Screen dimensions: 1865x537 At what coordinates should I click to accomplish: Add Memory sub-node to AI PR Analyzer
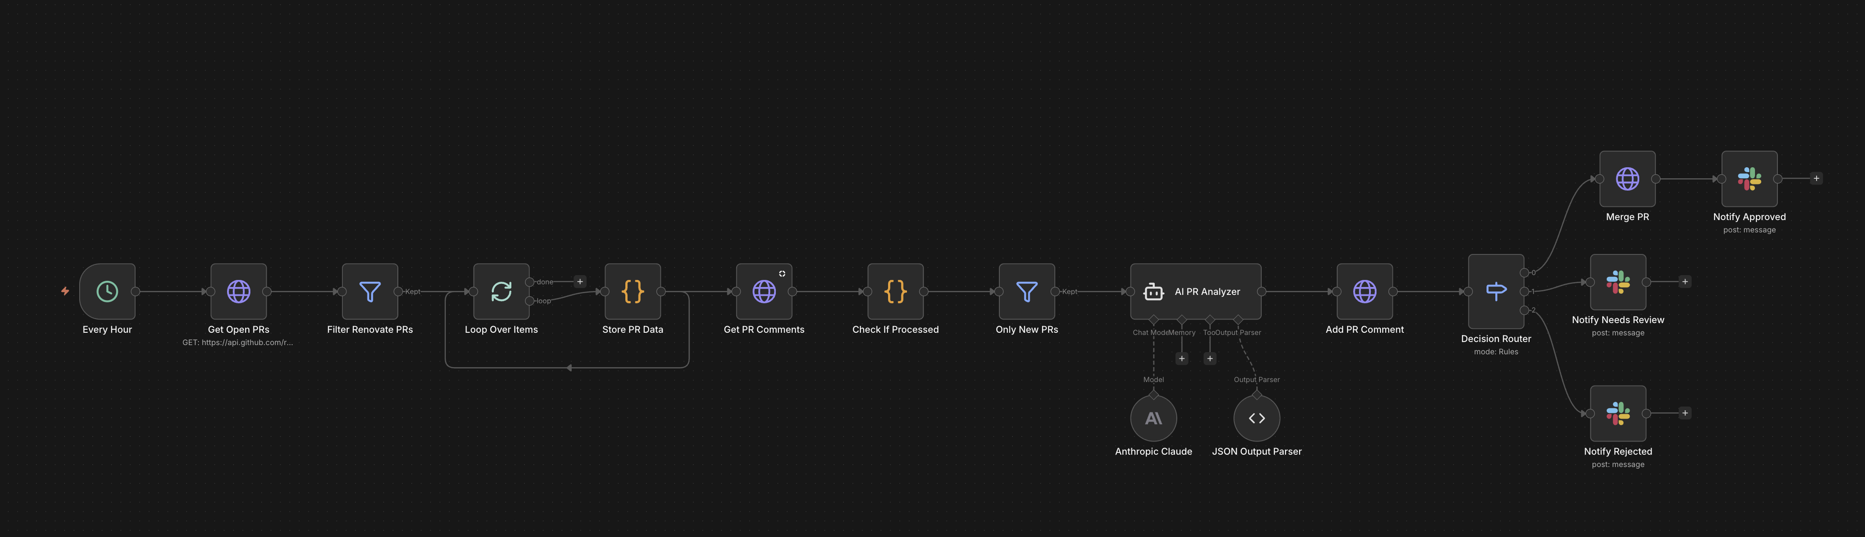pos(1182,358)
